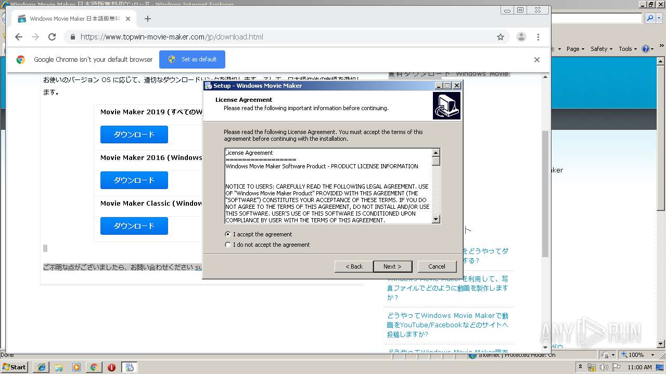This screenshot has height=374, width=666.
Task: Open the IE Page dropdown menu
Action: [575, 49]
